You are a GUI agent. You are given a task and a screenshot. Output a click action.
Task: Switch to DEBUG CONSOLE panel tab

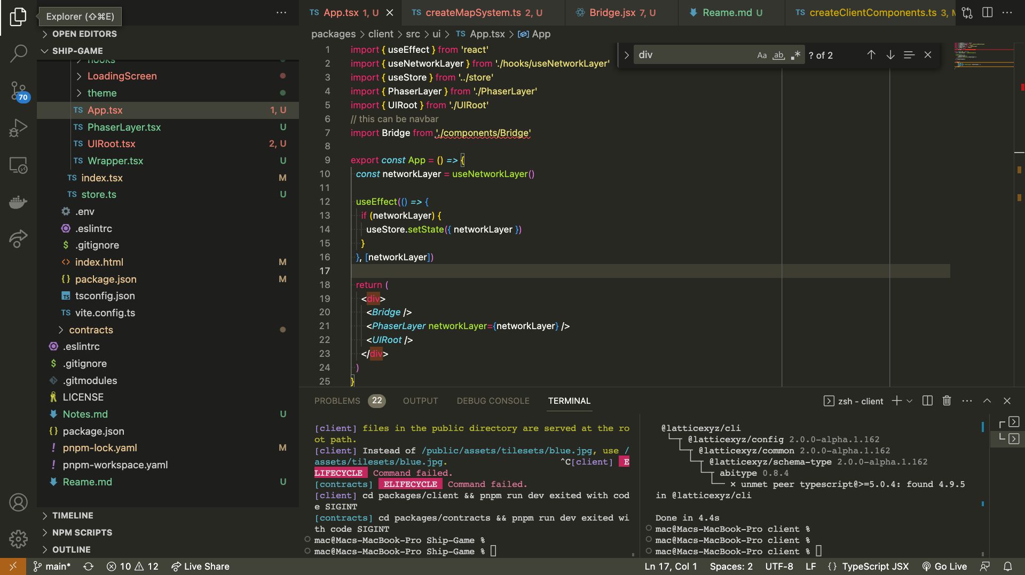[x=493, y=401]
